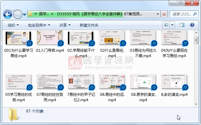Screen dimensions: 201x125
Task: Click the 87 个对象 status text
Action: pyautogui.click(x=35, y=111)
